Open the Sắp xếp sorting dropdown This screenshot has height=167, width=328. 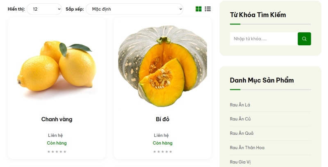134,9
